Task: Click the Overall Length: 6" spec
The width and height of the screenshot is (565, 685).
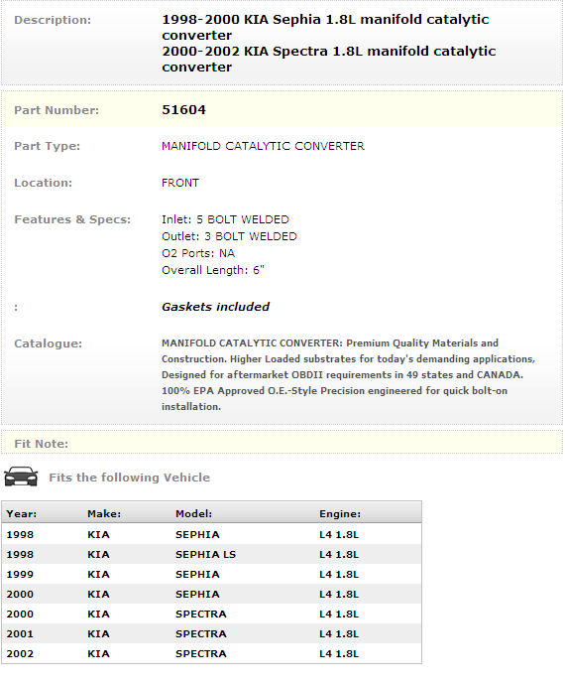Action: tap(213, 270)
